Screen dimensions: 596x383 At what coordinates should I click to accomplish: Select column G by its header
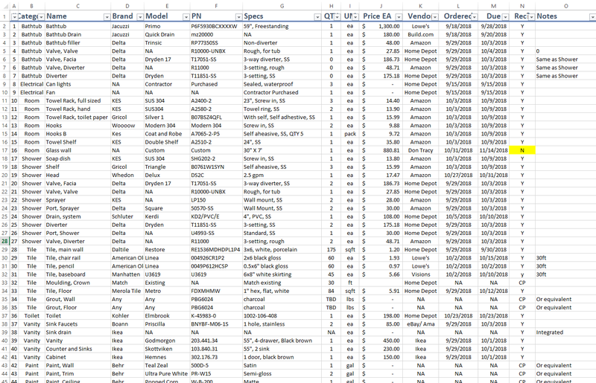point(282,6)
